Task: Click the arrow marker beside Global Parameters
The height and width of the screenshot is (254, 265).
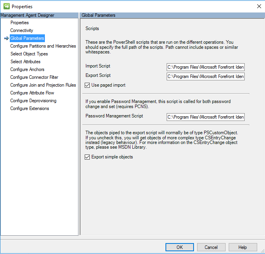Action: pyautogui.click(x=6, y=38)
